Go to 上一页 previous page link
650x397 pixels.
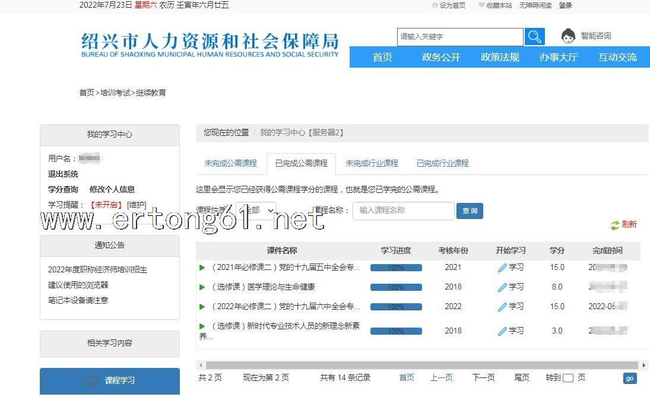(x=441, y=377)
